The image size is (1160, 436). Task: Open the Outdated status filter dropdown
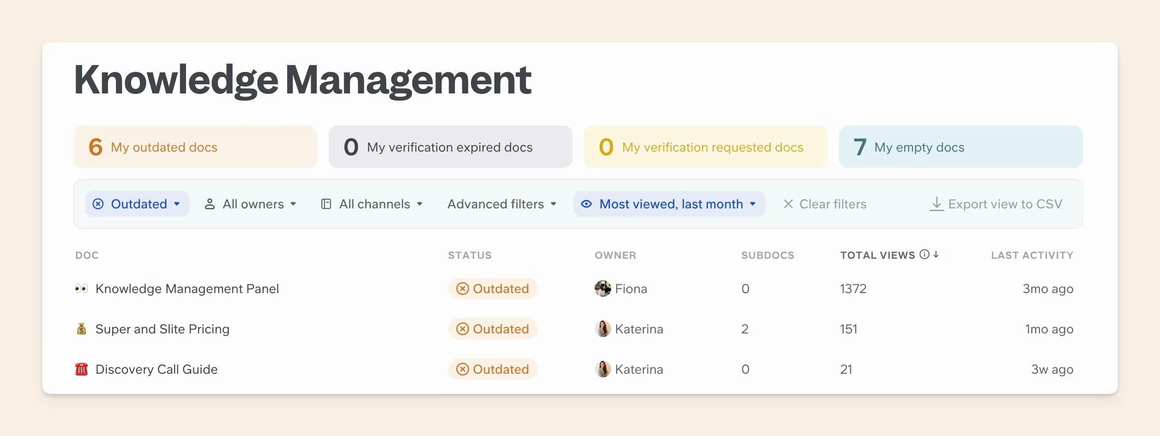click(x=137, y=204)
